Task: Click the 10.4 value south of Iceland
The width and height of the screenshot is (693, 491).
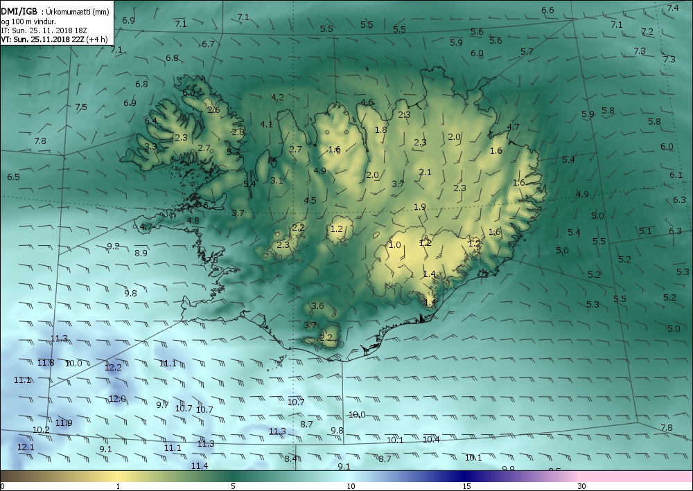Action: pos(431,439)
